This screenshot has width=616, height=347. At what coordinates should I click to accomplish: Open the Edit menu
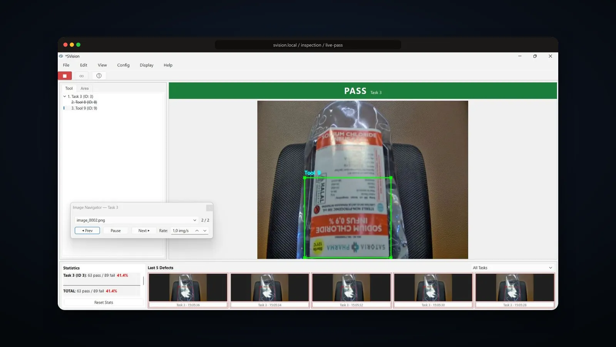(x=84, y=65)
